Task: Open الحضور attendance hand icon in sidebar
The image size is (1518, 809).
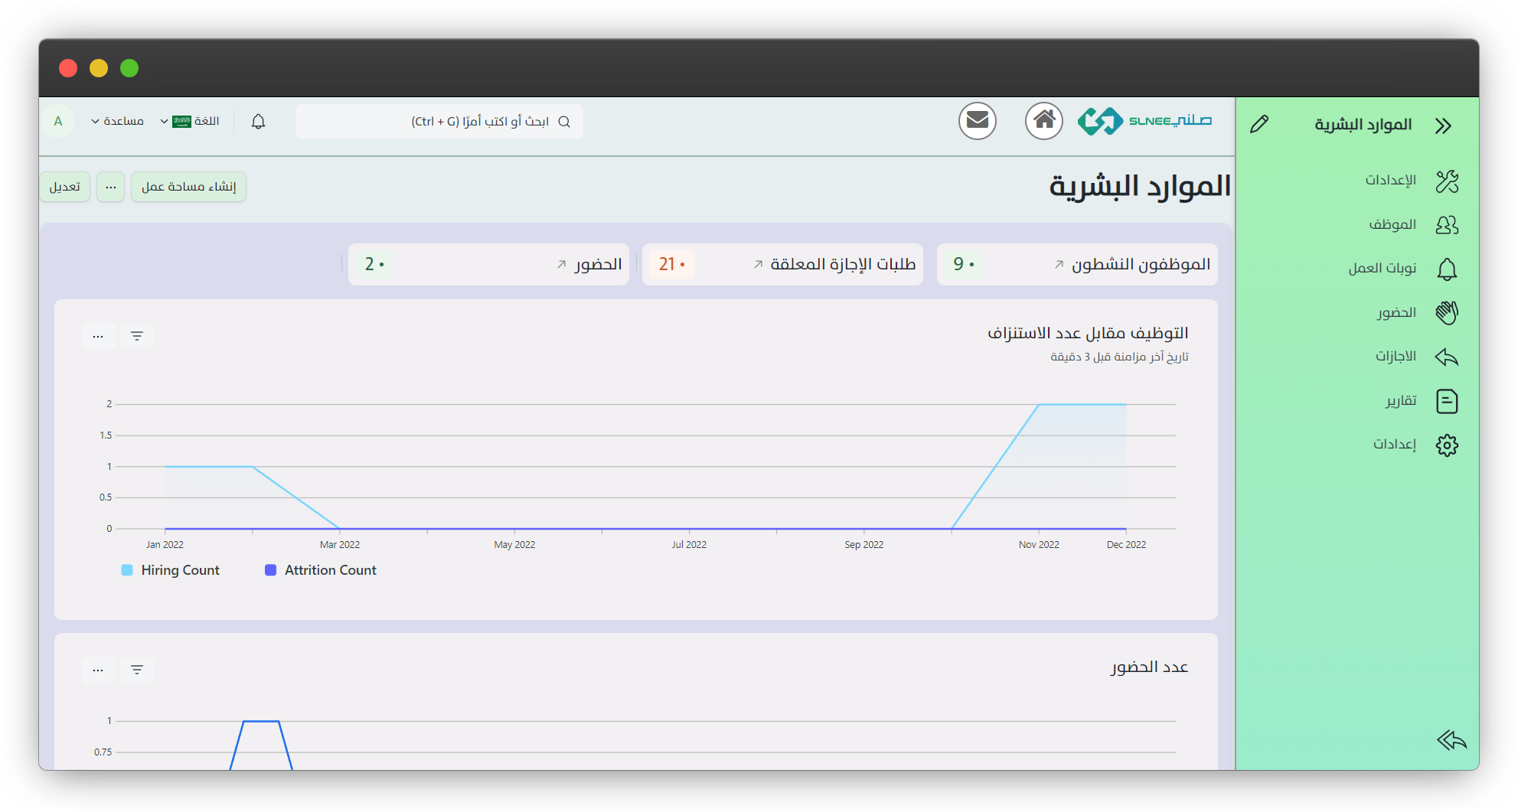Action: coord(1446,312)
